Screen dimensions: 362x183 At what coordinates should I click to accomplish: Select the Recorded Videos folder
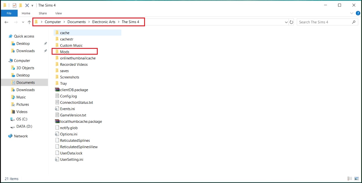pos(74,64)
